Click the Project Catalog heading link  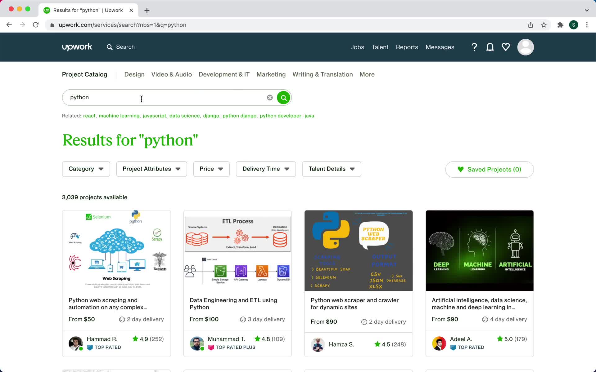coord(84,74)
